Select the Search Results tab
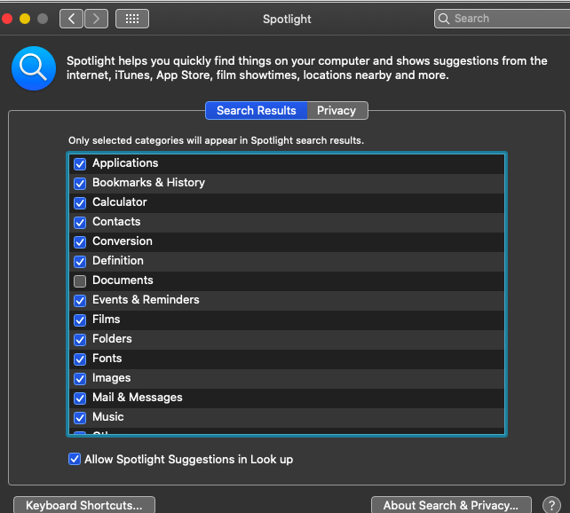This screenshot has height=513, width=570. point(256,111)
